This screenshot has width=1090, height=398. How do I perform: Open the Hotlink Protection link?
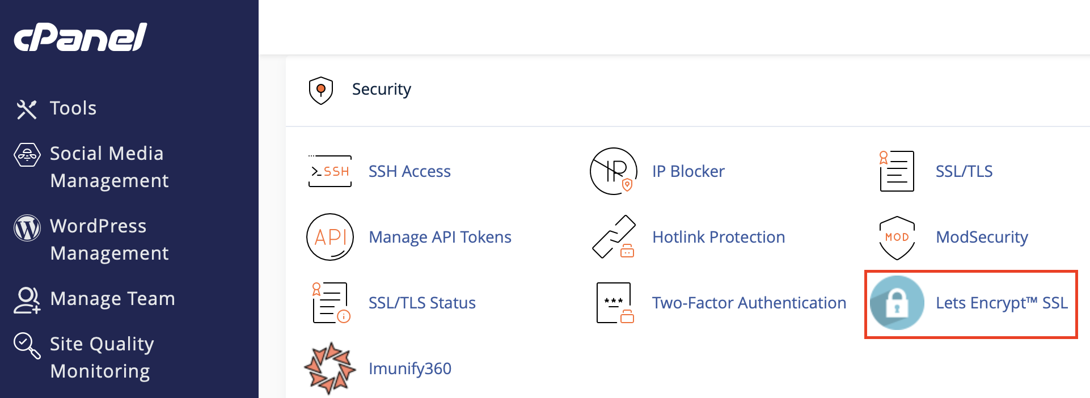pyautogui.click(x=719, y=237)
